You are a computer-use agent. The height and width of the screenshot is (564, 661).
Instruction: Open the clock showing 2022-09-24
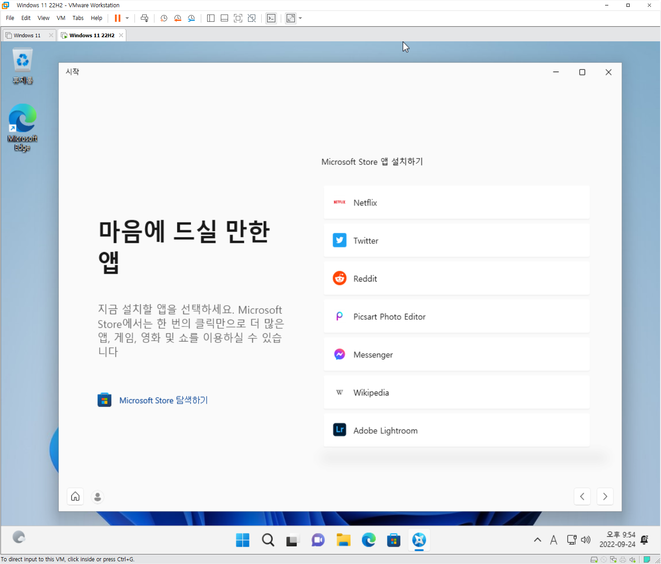coord(617,539)
